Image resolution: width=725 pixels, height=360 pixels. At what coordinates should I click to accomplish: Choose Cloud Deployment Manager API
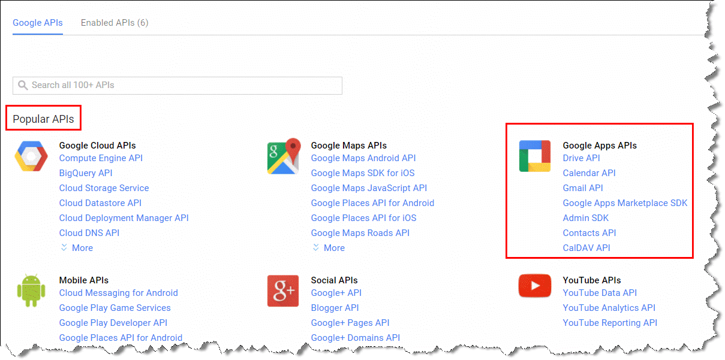point(124,218)
